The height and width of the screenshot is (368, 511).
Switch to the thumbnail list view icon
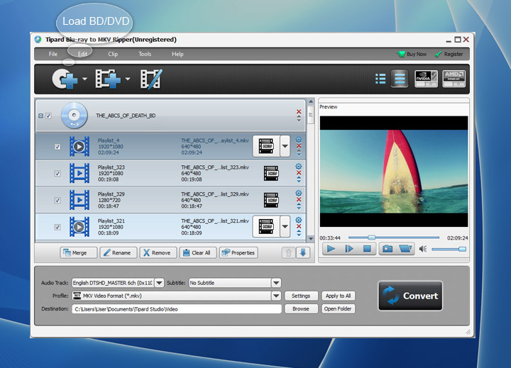400,79
